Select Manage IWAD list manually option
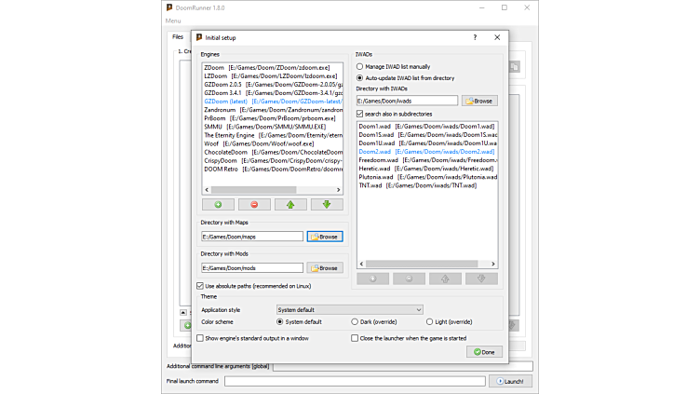The height and width of the screenshot is (394, 700). (360, 67)
